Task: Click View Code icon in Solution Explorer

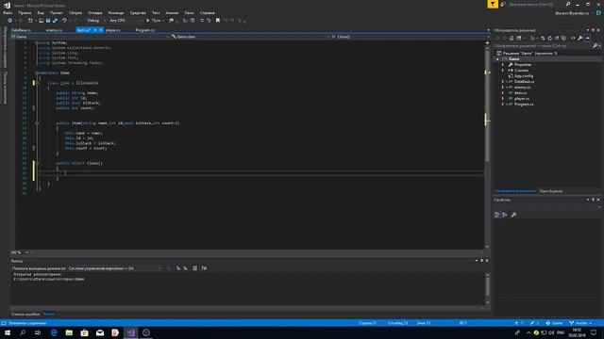Action: pos(573,38)
